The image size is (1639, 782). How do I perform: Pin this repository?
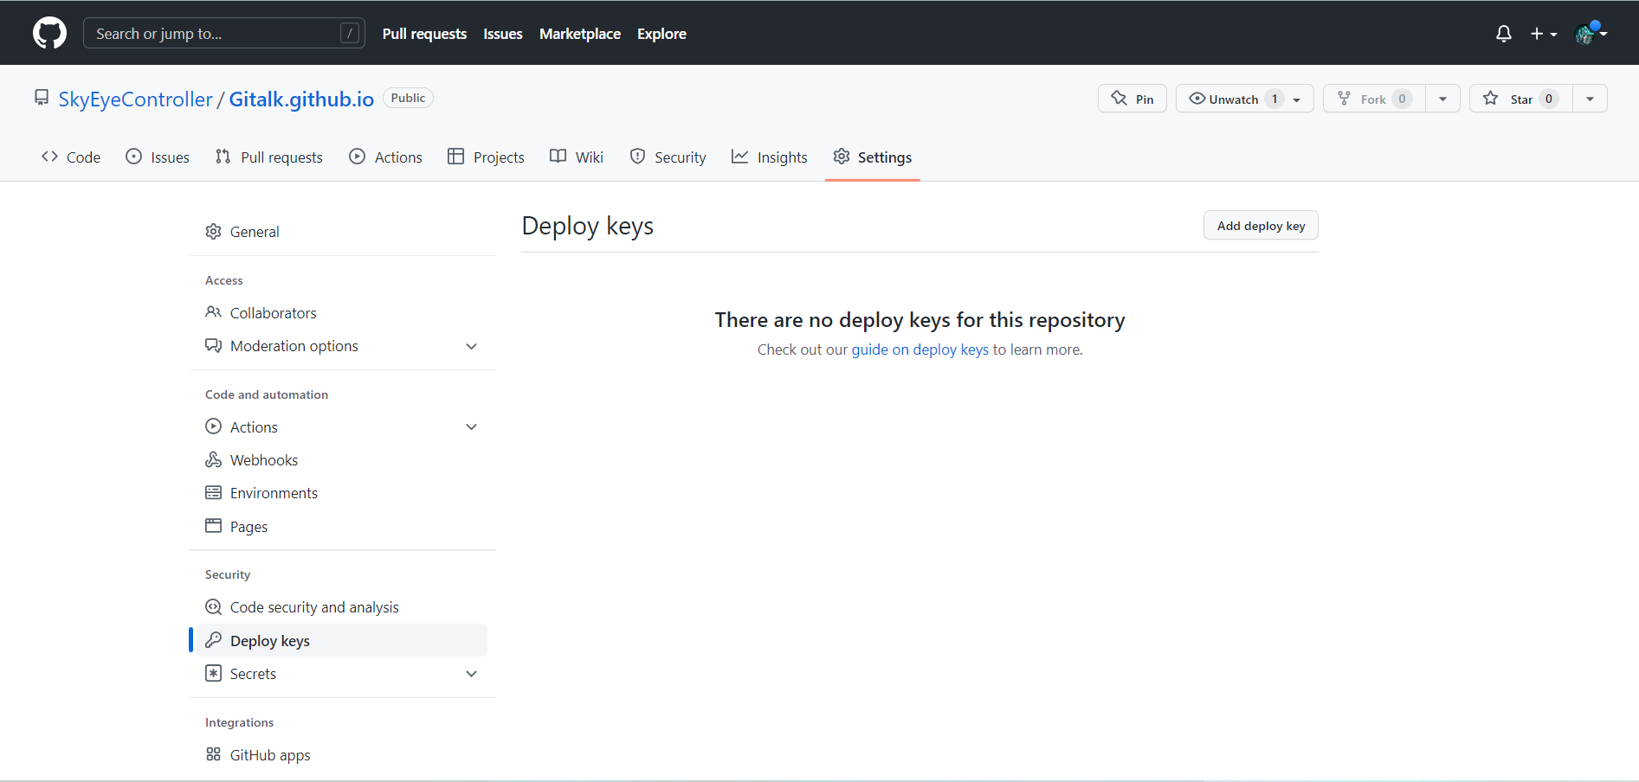tap(1132, 99)
